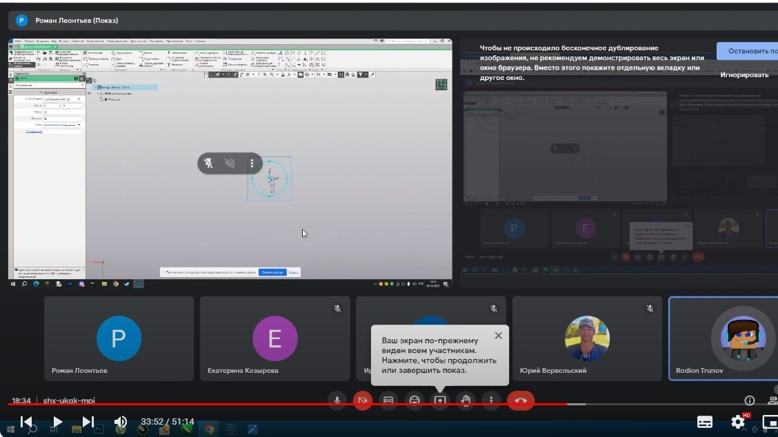End the call with red hangup button
Image resolution: width=778 pixels, height=437 pixels.
tap(521, 400)
